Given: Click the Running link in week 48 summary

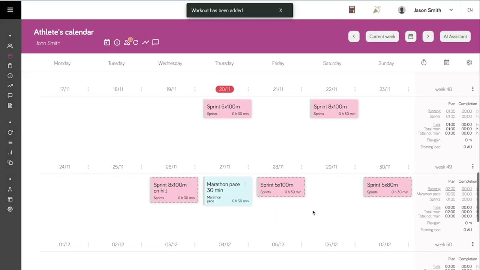Looking at the screenshot, I should [434, 111].
